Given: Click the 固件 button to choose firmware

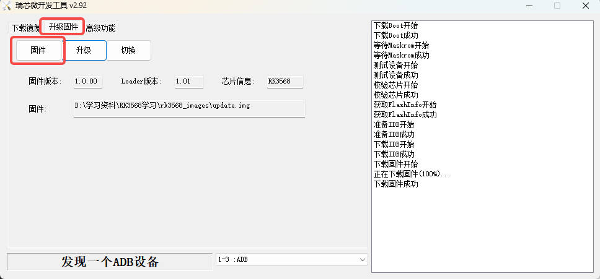Looking at the screenshot, I should tap(38, 50).
